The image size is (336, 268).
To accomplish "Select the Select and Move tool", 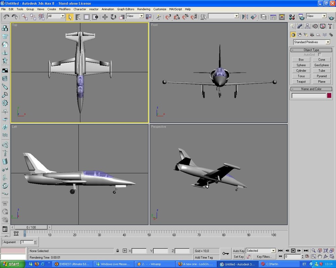I will 105,17.
